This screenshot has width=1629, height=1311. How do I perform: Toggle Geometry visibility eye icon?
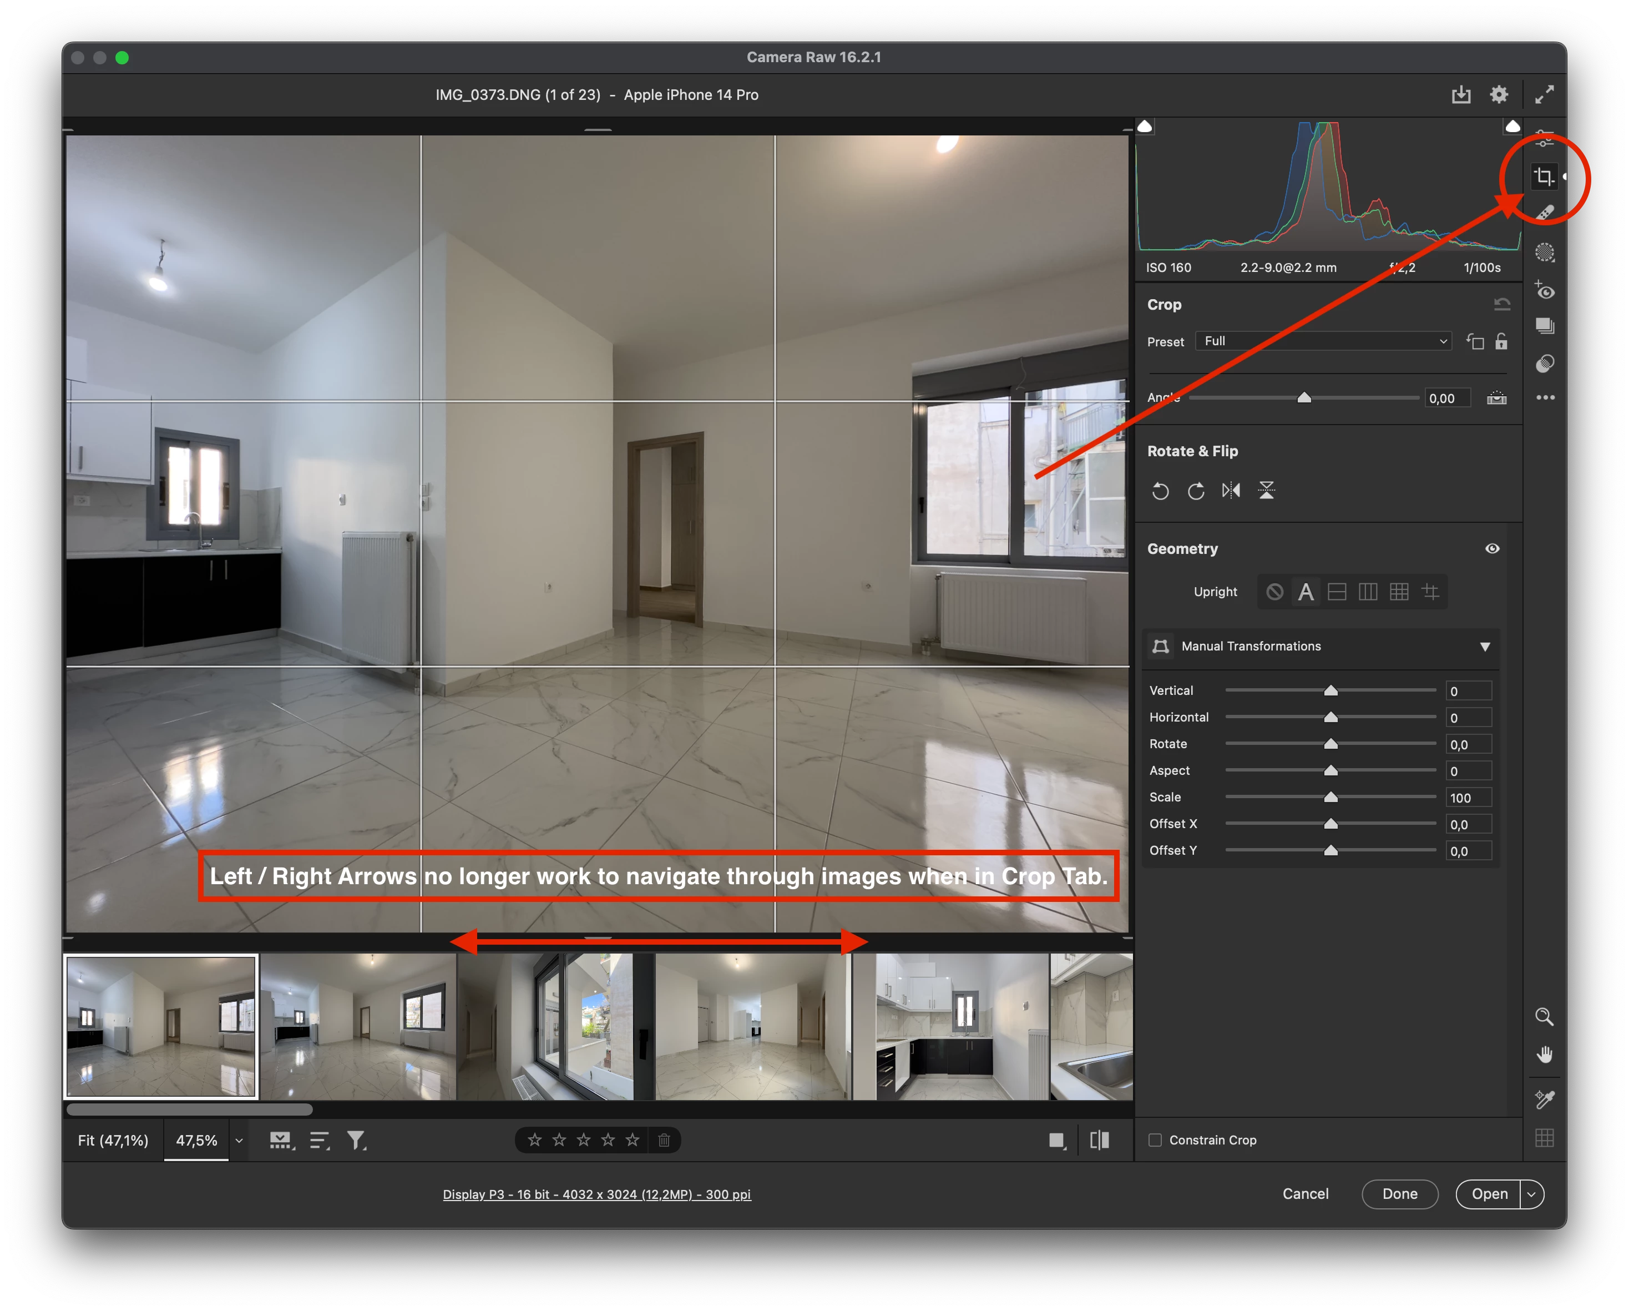[x=1493, y=549]
